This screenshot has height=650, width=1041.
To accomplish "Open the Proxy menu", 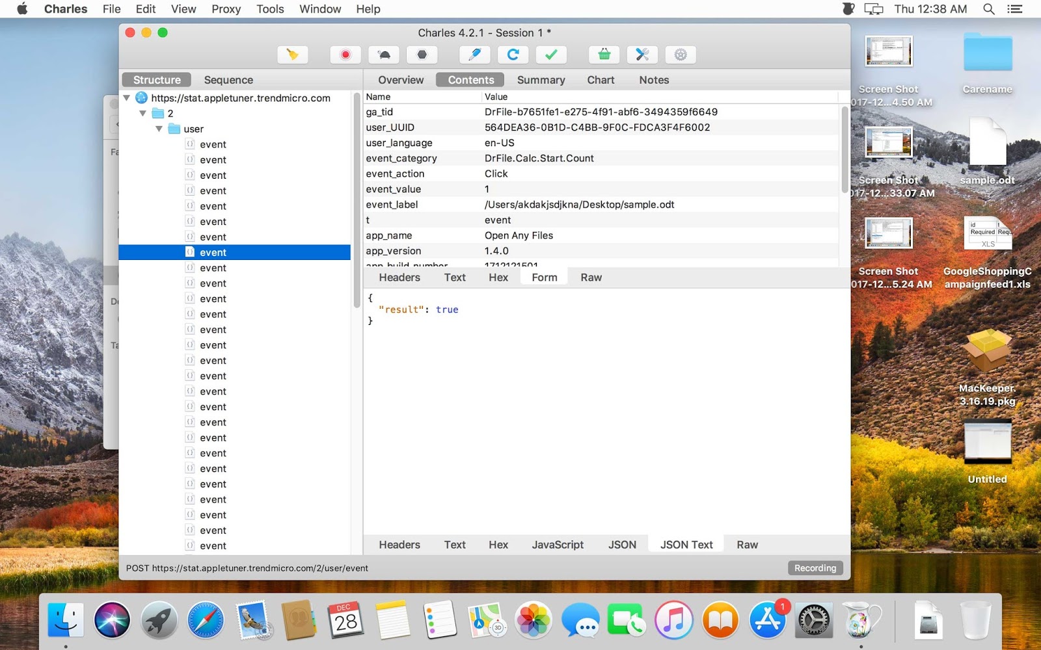I will point(226,9).
